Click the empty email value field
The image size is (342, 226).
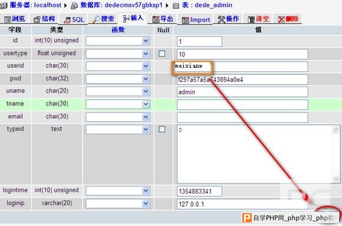pyautogui.click(x=242, y=118)
